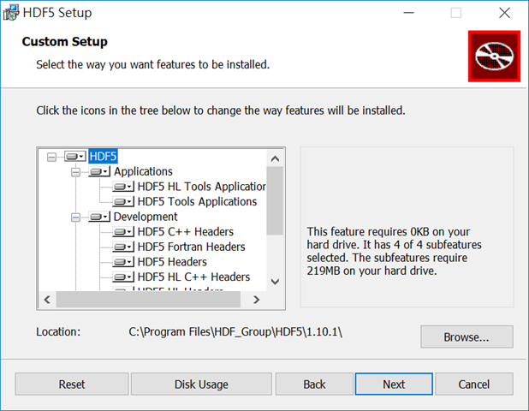
Task: Click the tree scroll down arrow
Action: (x=275, y=282)
